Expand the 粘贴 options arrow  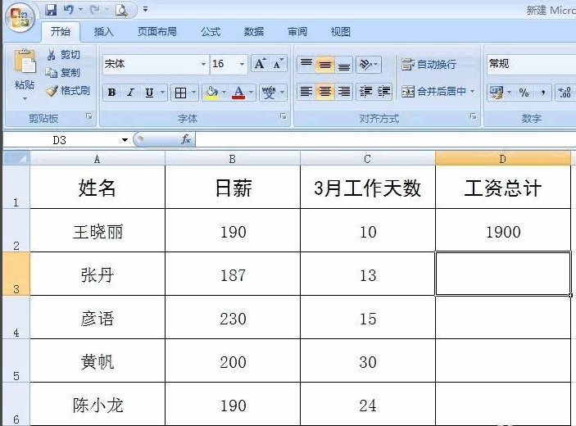pos(25,98)
